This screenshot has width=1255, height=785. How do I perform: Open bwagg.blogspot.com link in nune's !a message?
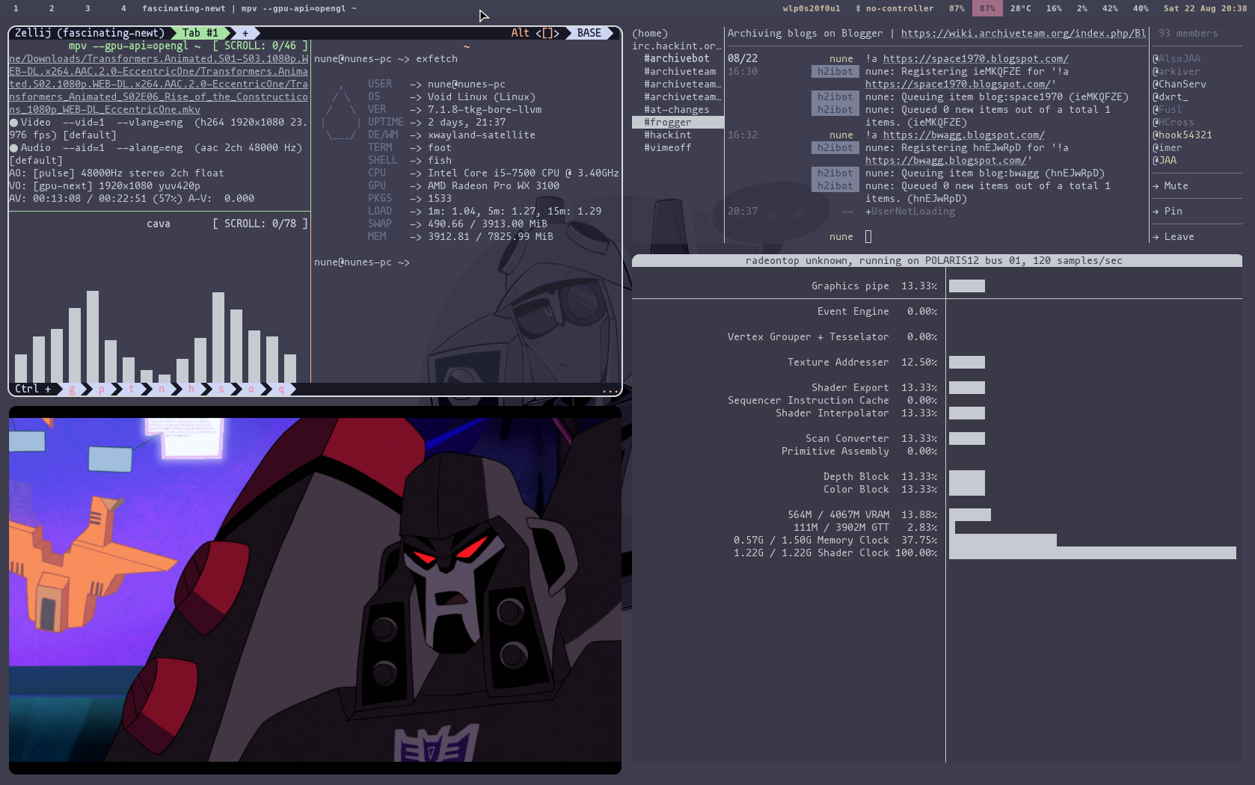(964, 135)
